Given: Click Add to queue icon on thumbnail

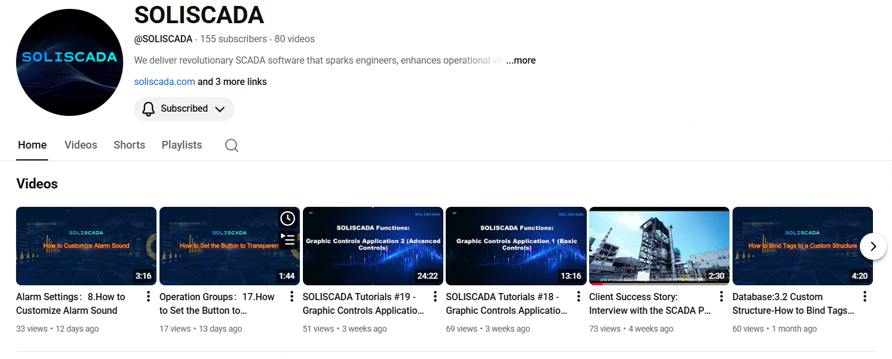Looking at the screenshot, I should point(287,240).
